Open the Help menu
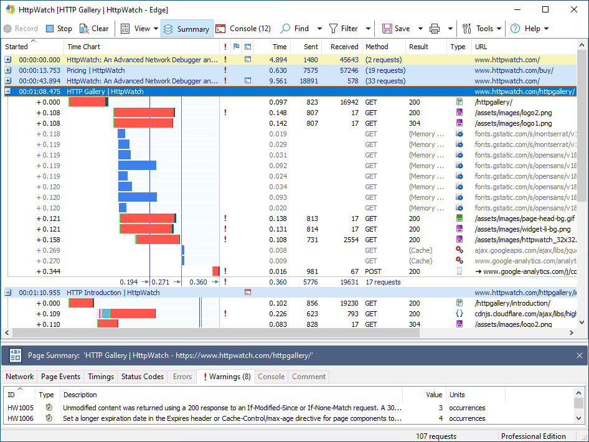Viewport: 589px width, 442px height. (530, 29)
